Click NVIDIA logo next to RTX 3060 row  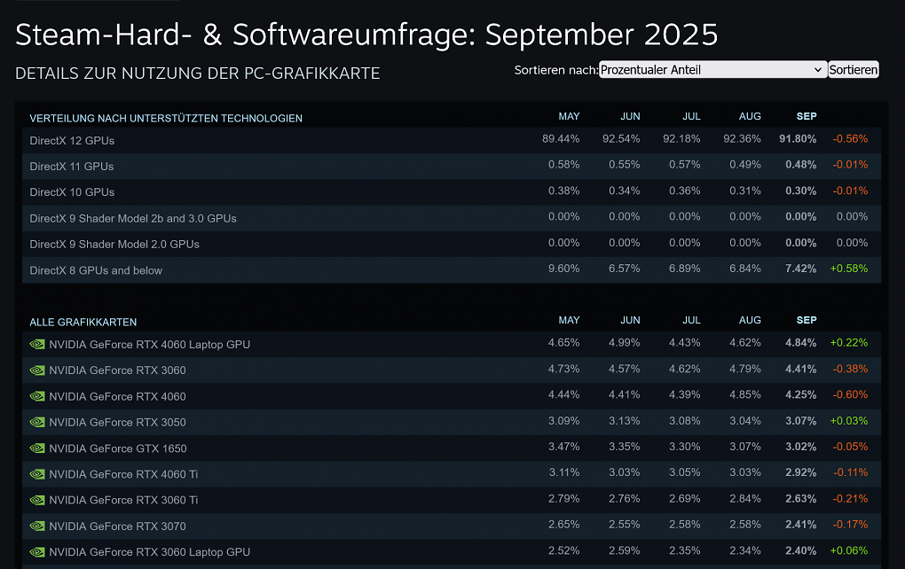(37, 370)
